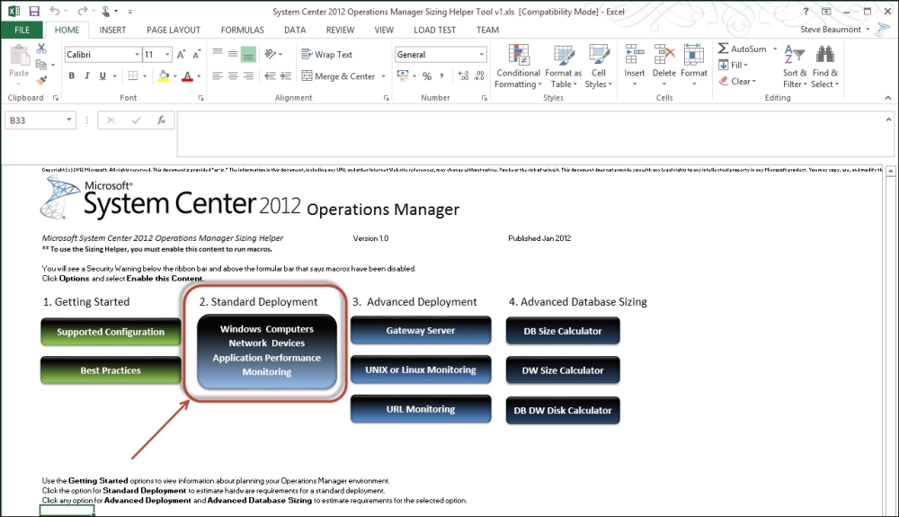Viewport: 899px width, 517px height.
Task: Cut selection with the scissors icon
Action: [41, 49]
